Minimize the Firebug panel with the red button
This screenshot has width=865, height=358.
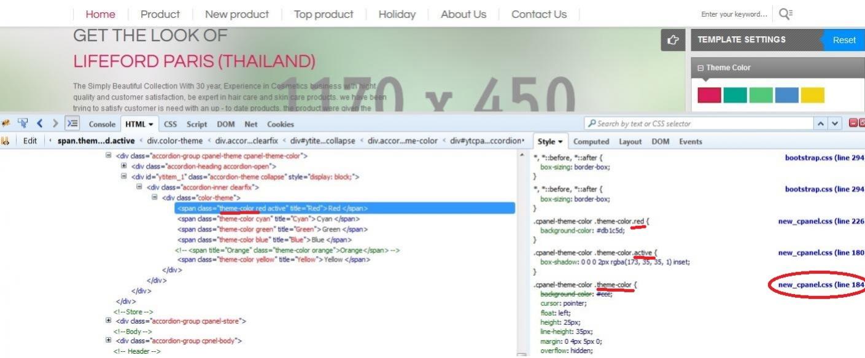point(852,124)
